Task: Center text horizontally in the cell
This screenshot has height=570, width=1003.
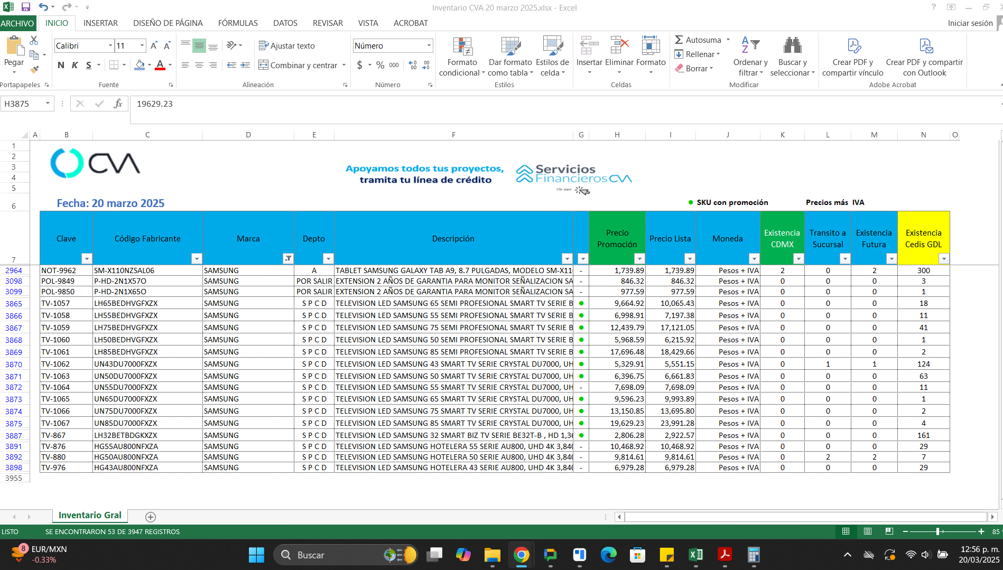Action: [199, 65]
